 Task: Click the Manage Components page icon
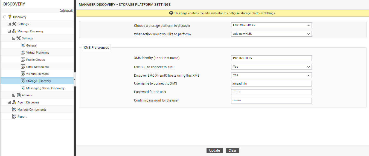[14, 109]
